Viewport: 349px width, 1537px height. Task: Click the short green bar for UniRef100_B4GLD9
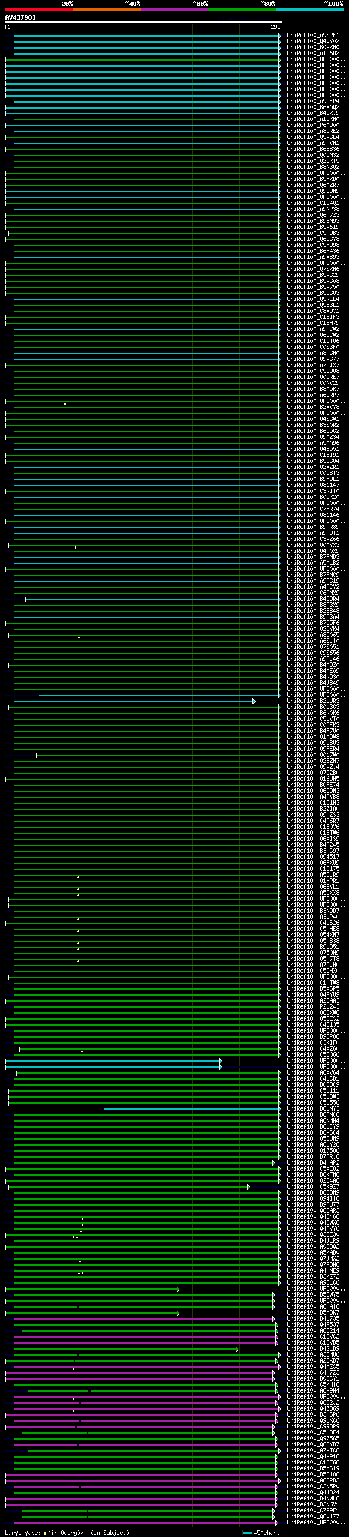point(126,1349)
